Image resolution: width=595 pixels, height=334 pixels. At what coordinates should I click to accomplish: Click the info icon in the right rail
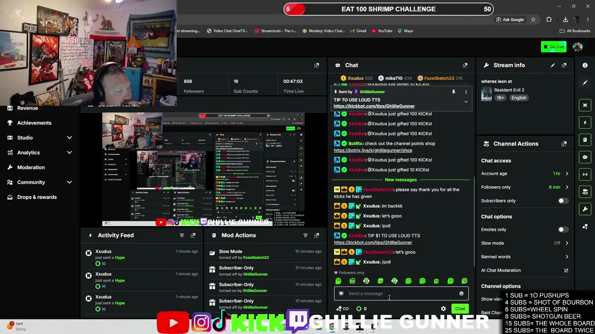585,65
